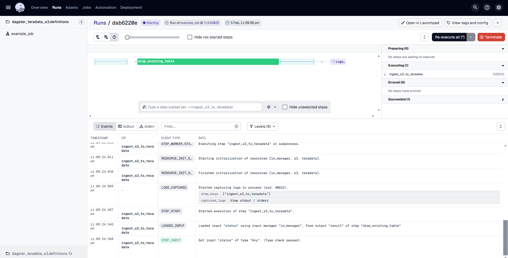Viewport: 508px width, 258px height.
Task: Switch to Gantt flat view icon
Action: point(98,37)
